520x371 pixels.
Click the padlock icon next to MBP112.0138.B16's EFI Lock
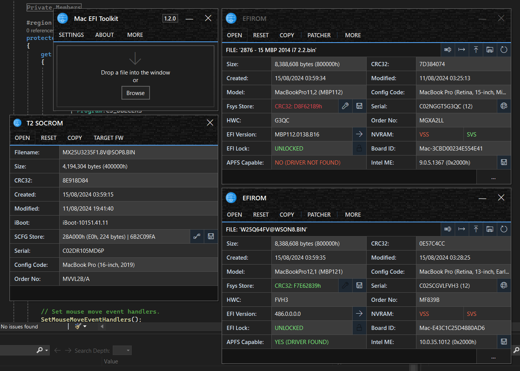pyautogui.click(x=359, y=149)
